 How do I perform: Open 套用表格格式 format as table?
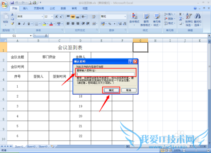coord(146,19)
